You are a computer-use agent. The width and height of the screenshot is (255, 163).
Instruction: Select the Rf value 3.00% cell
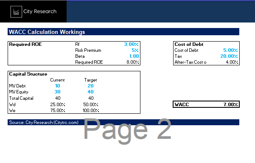(x=131, y=44)
